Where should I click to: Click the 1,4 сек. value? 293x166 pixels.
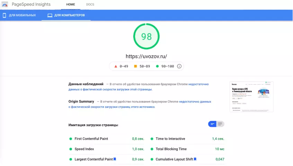pyautogui.click(x=218, y=139)
